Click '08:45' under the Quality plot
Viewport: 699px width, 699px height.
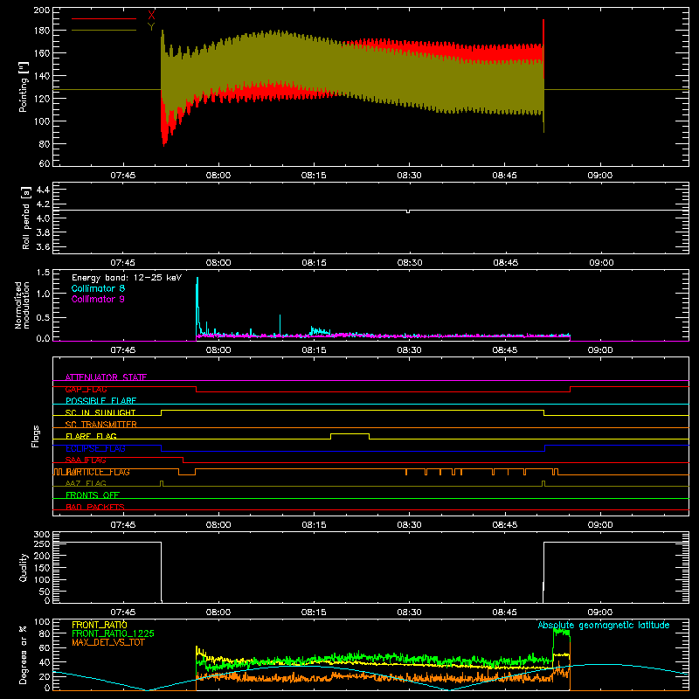(x=505, y=612)
